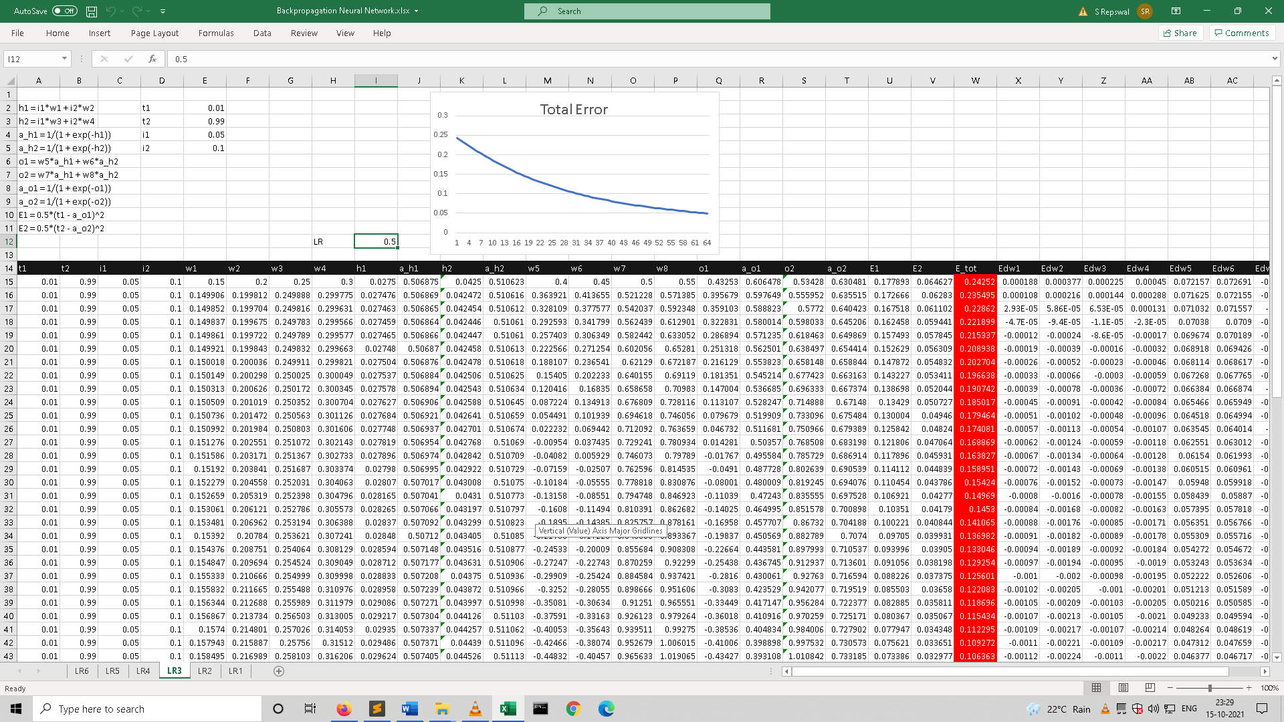Open Customize Quick Access Toolbar dropdown
Viewport: 1284px width, 722px height.
(x=162, y=11)
